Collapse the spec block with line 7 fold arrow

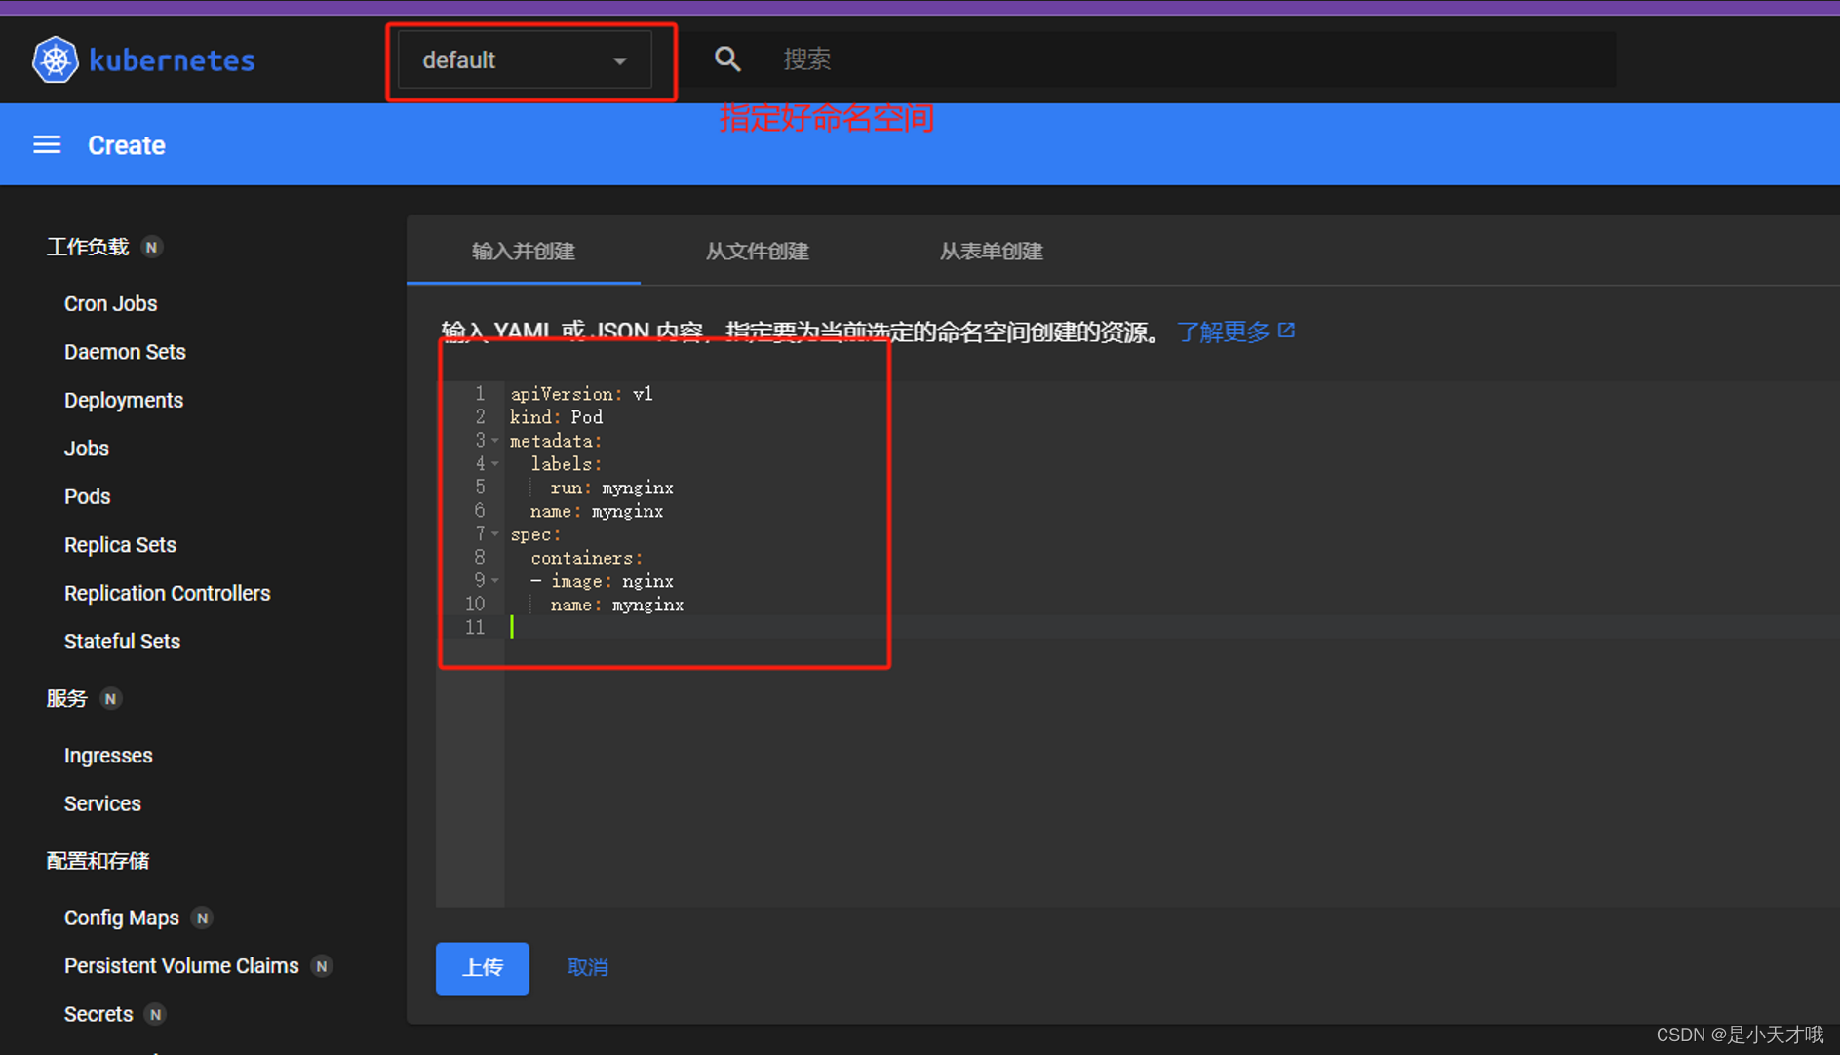point(495,533)
